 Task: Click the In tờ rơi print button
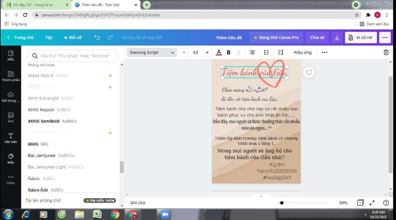coord(361,37)
